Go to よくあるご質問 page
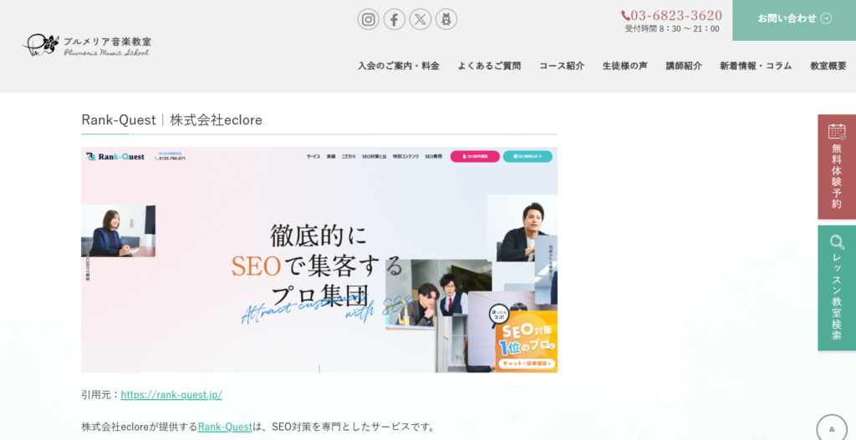Viewport: 856px width, 440px height. pos(489,66)
